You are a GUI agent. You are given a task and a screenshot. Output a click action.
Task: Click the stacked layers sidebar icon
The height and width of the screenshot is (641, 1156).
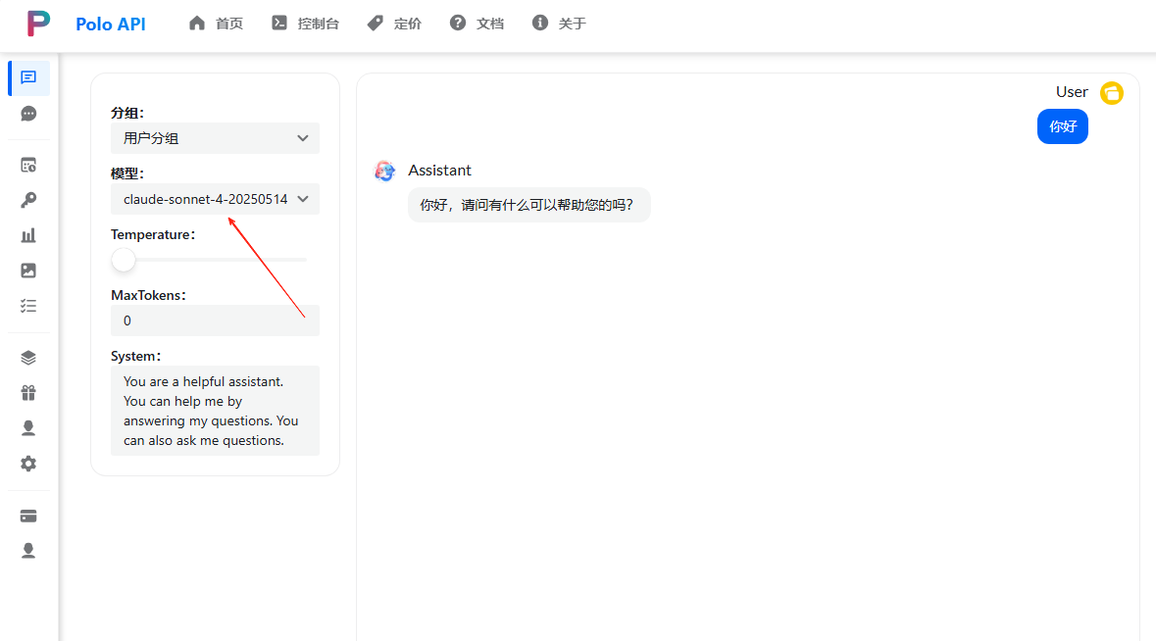coord(28,358)
